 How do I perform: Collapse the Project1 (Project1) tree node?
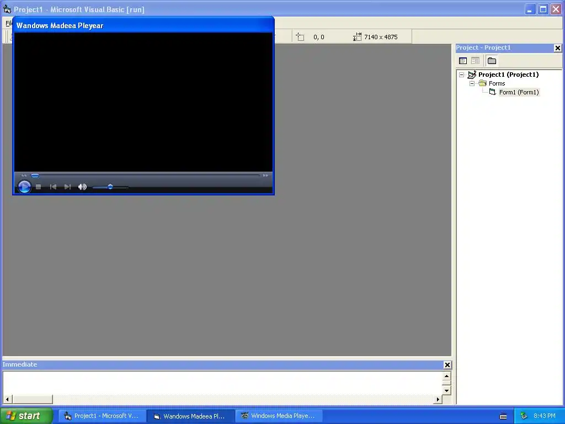click(x=462, y=75)
